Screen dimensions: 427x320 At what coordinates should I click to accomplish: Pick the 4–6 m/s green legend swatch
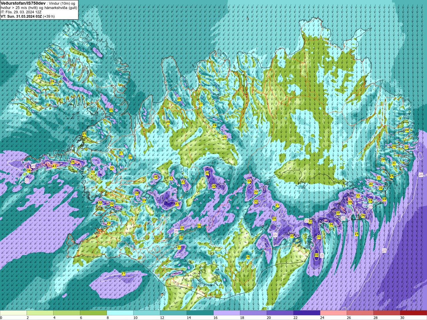pos(67,313)
